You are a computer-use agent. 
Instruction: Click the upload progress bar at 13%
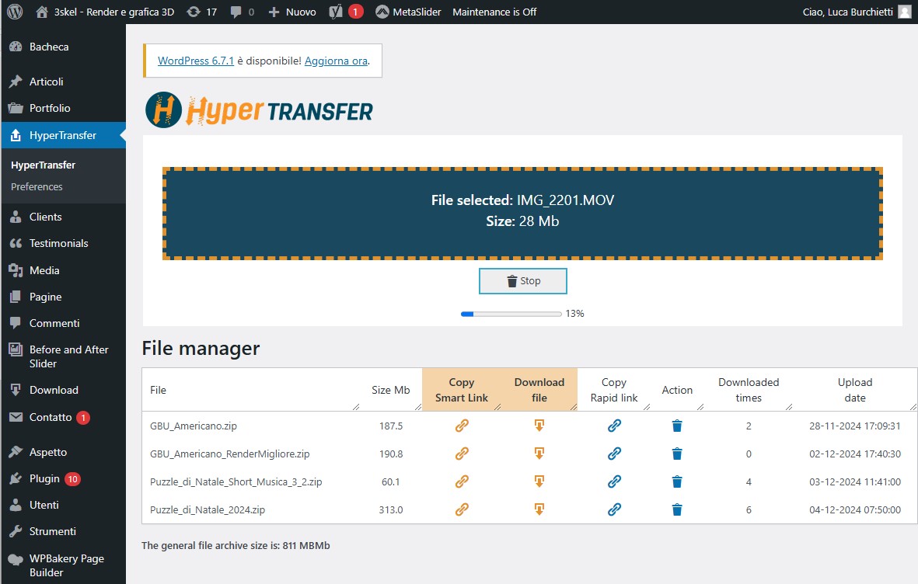[x=511, y=315]
